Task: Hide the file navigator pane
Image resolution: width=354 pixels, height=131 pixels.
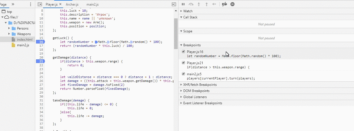Action: pos(40,4)
